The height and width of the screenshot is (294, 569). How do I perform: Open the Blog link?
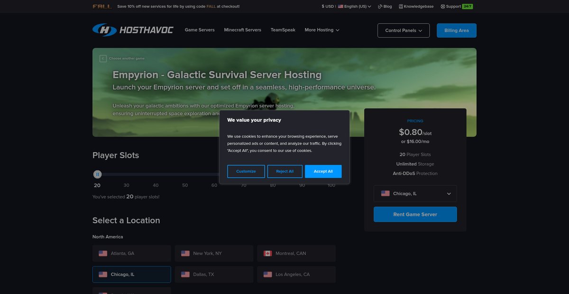385,7
